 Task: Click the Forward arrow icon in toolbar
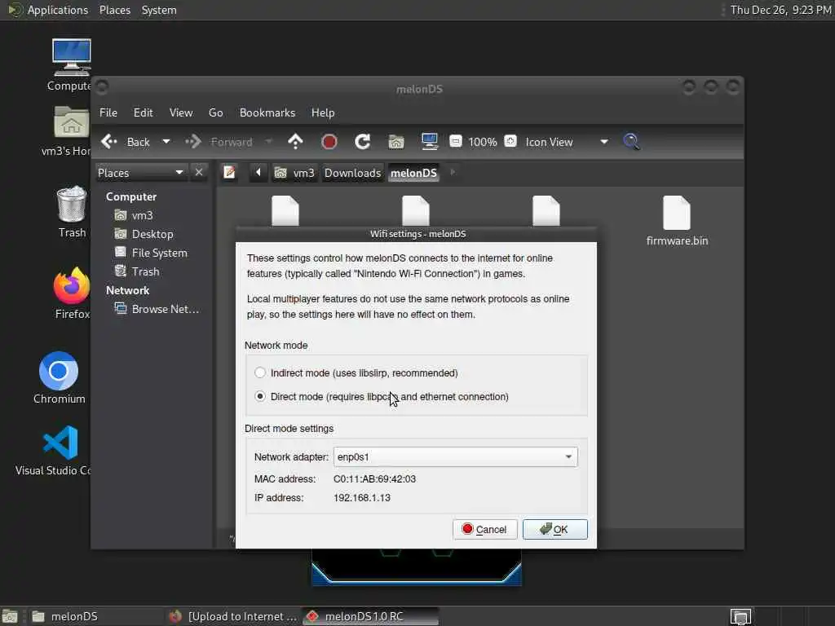193,142
